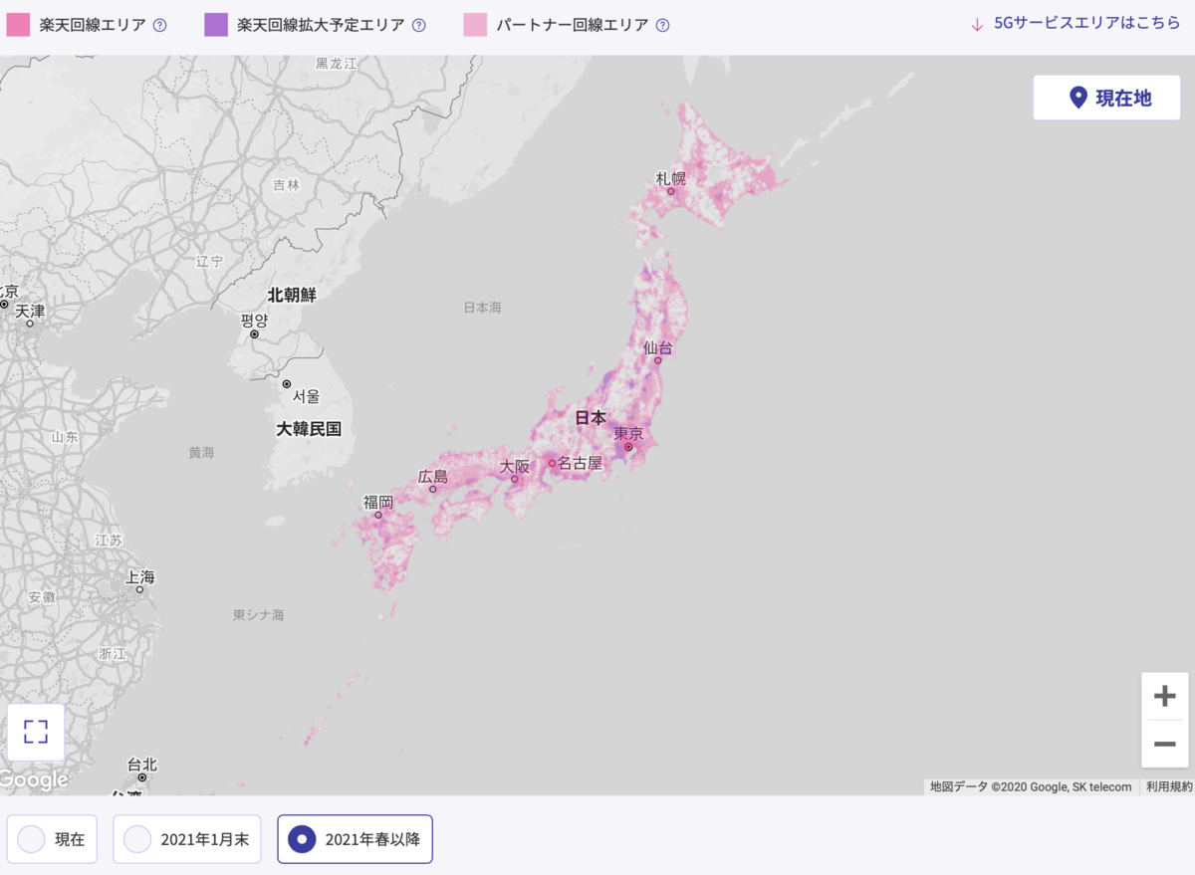Select the 2021年春以降 radio option
This screenshot has width=1195, height=875.
tap(355, 839)
